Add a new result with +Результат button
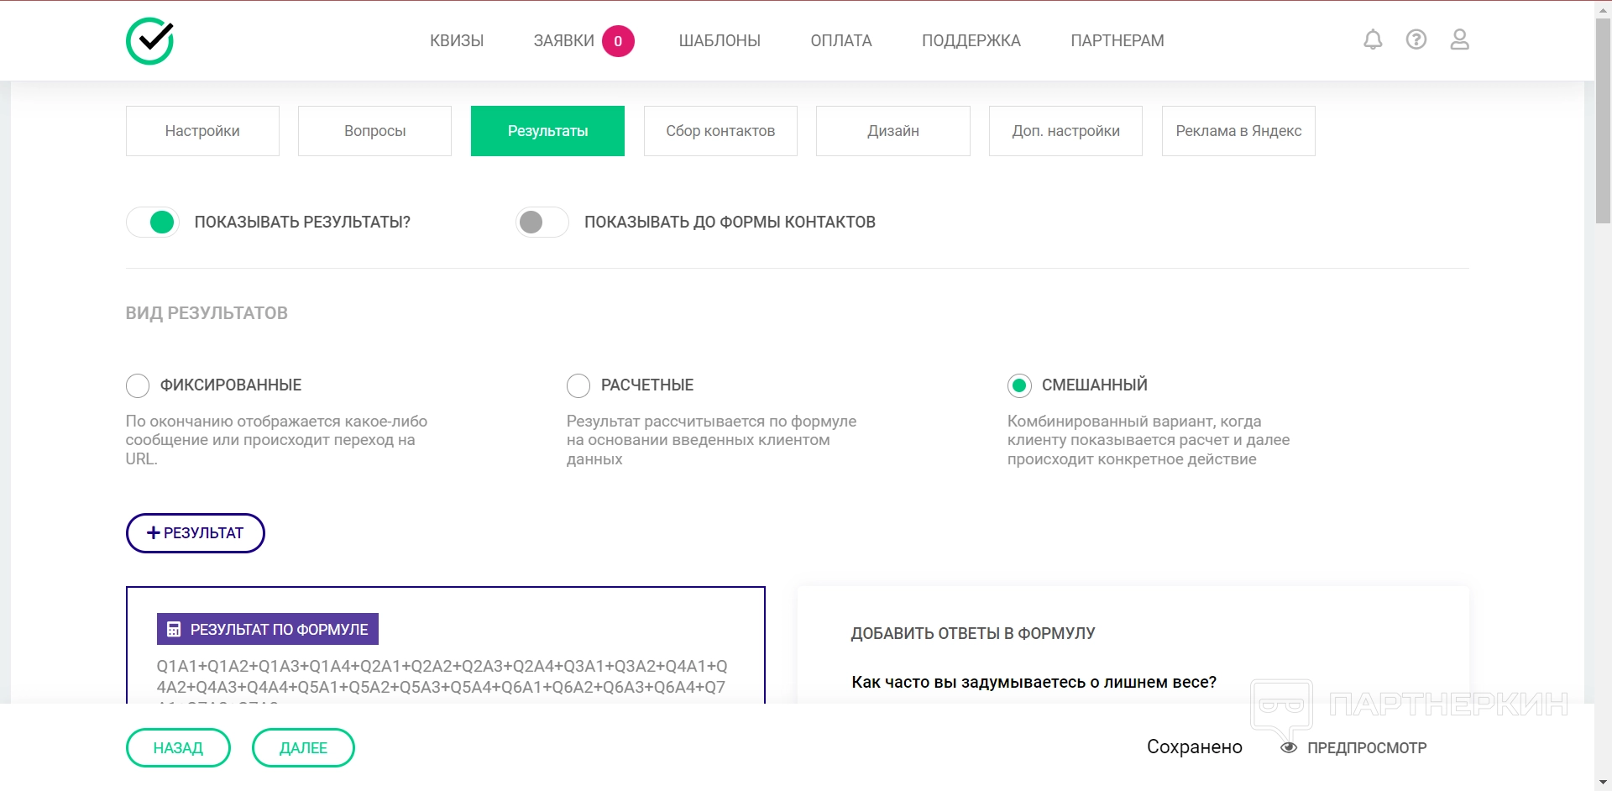This screenshot has height=791, width=1612. (195, 533)
